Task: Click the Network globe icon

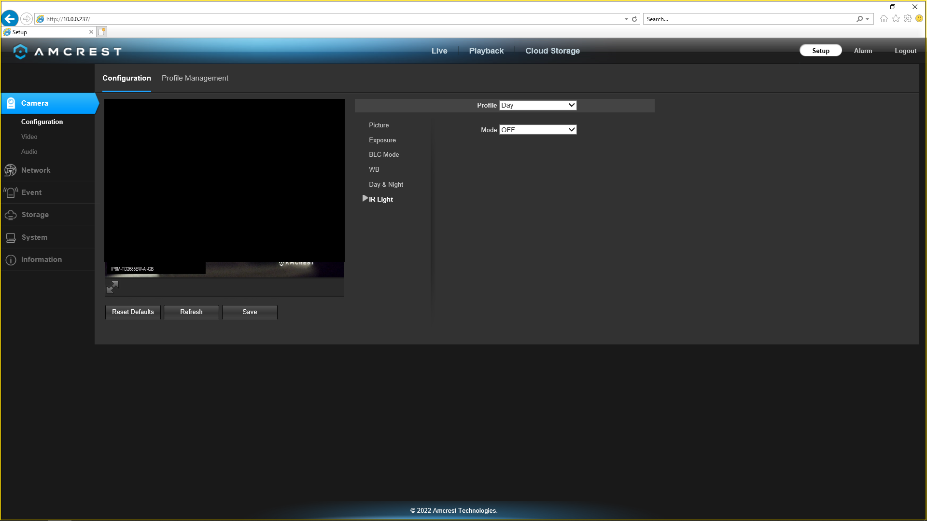Action: [10, 170]
